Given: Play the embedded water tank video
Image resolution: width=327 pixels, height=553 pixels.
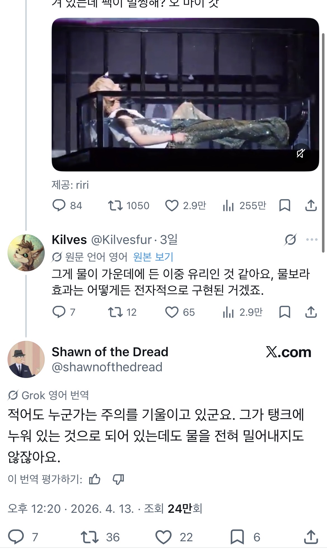Looking at the screenshot, I should 185,94.
